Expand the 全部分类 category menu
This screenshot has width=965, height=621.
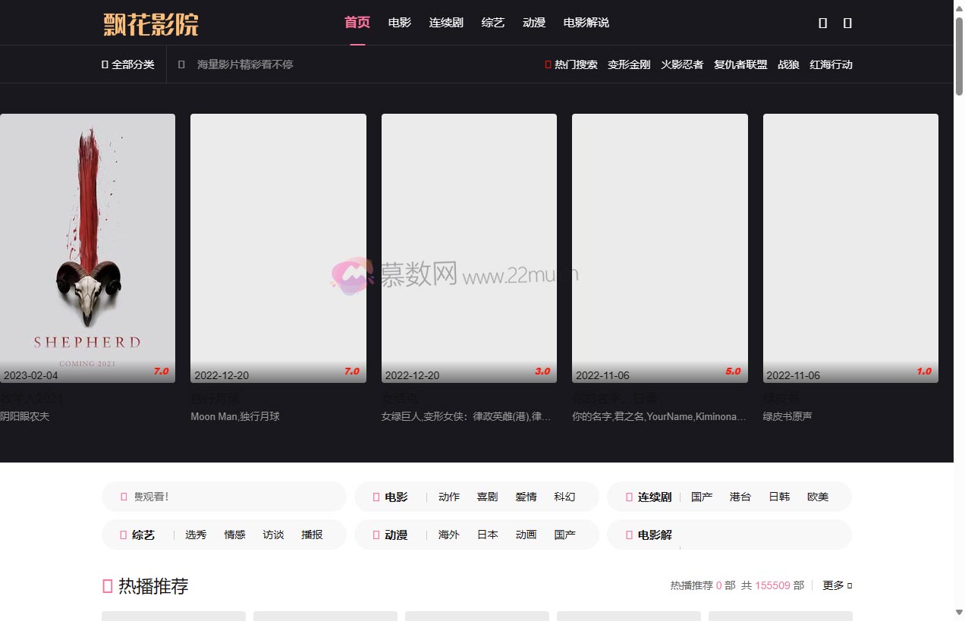(x=128, y=64)
